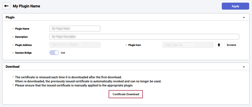
Task: Click the Plugin Icon label
Action: coord(135,45)
